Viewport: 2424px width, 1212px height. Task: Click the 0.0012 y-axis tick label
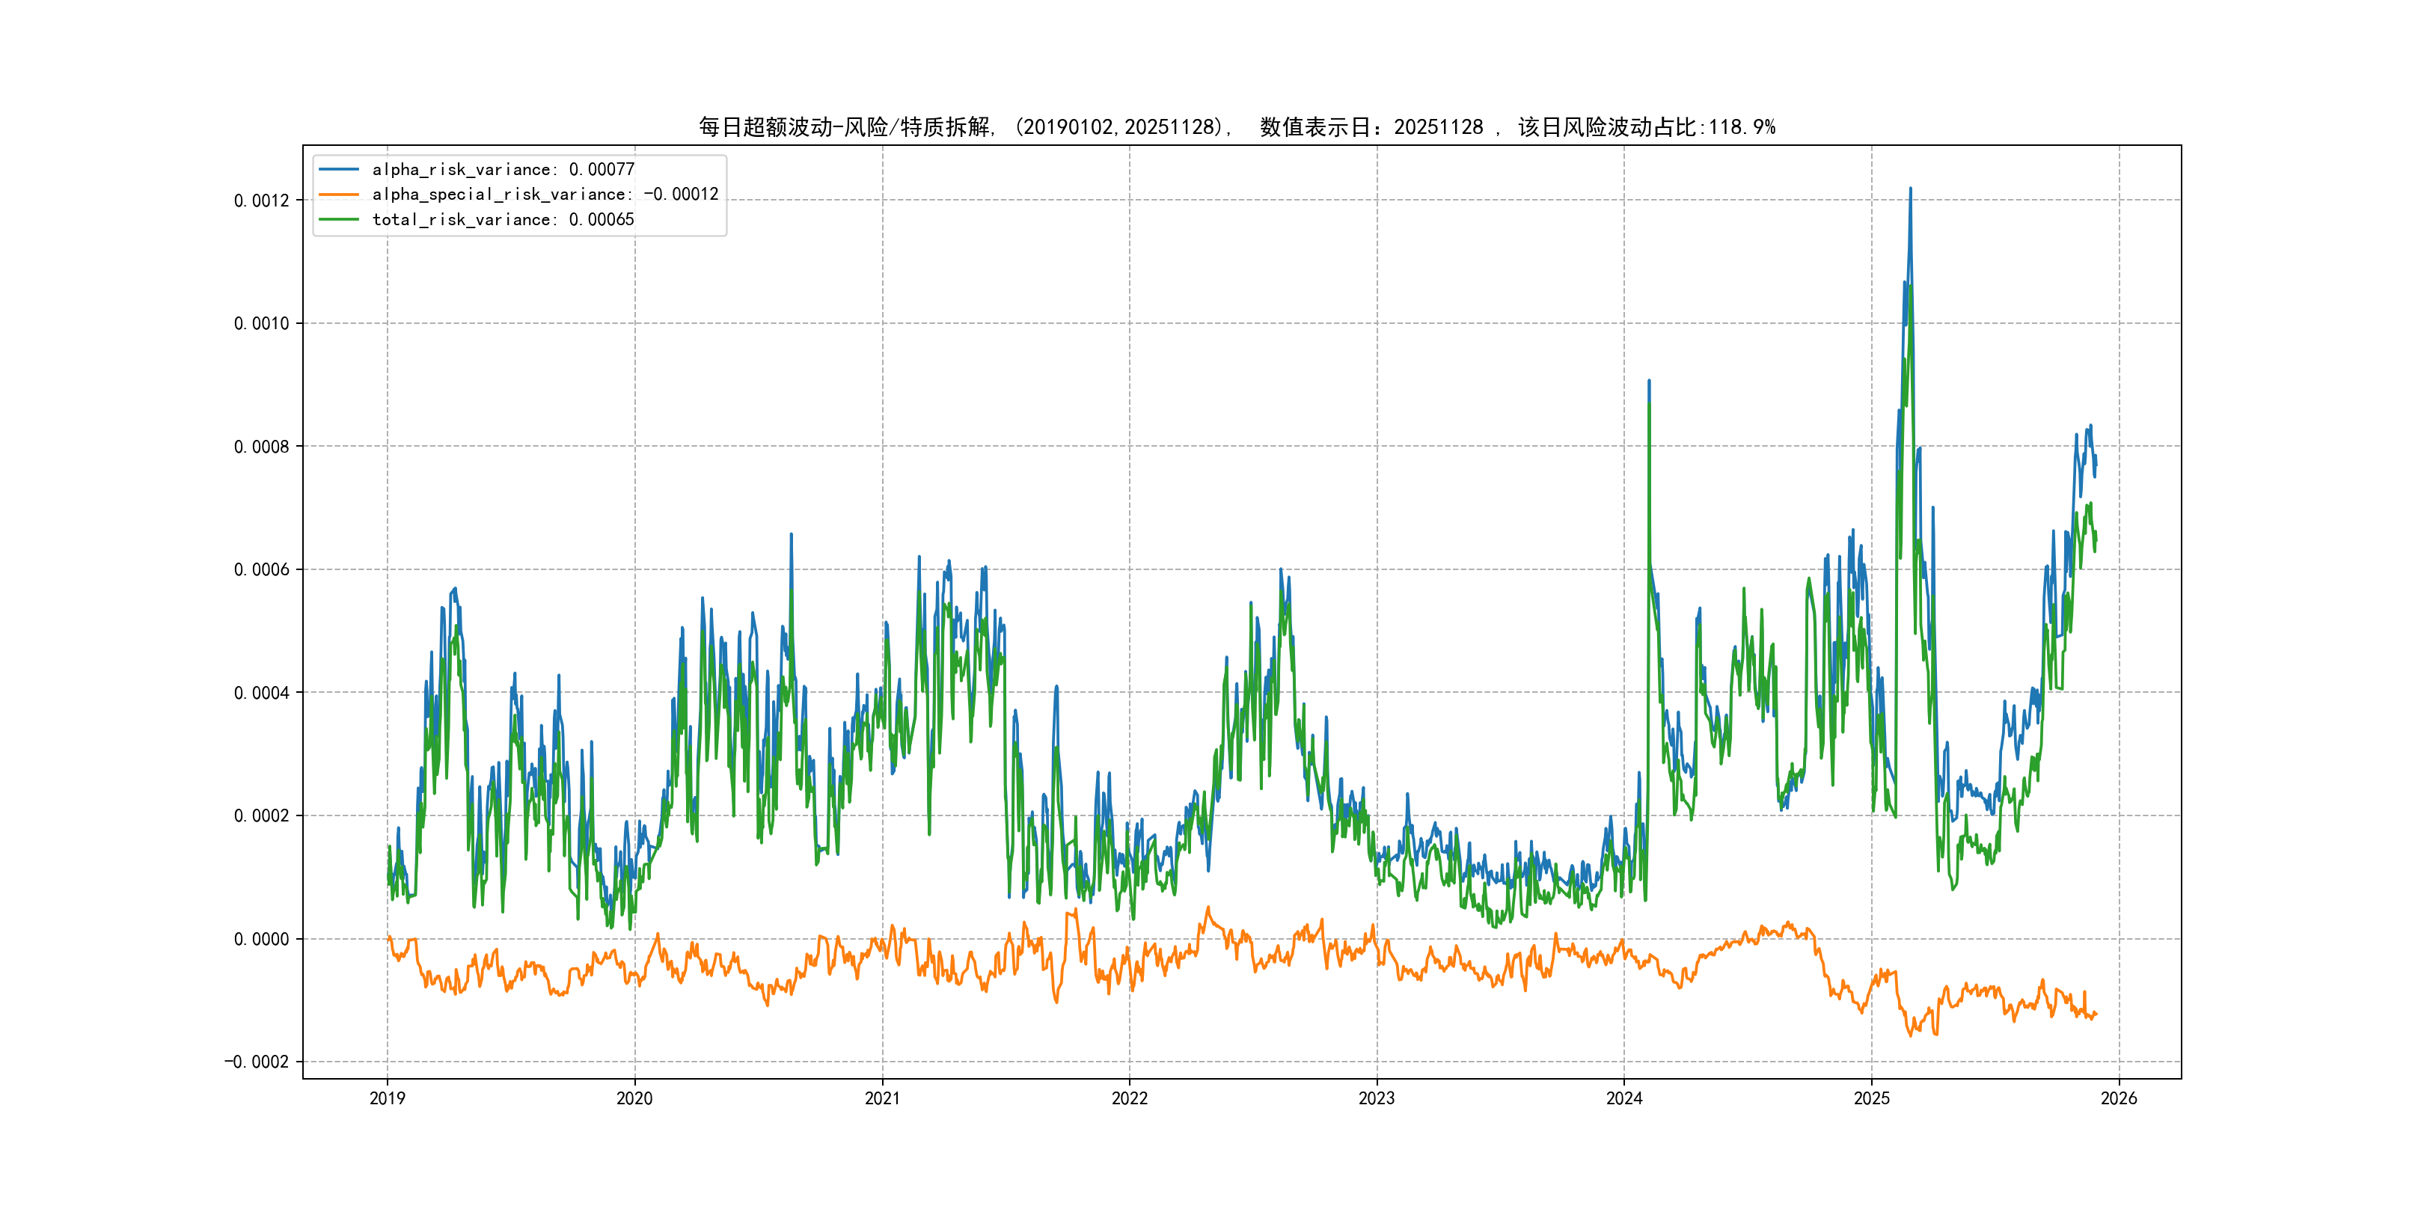pos(262,201)
